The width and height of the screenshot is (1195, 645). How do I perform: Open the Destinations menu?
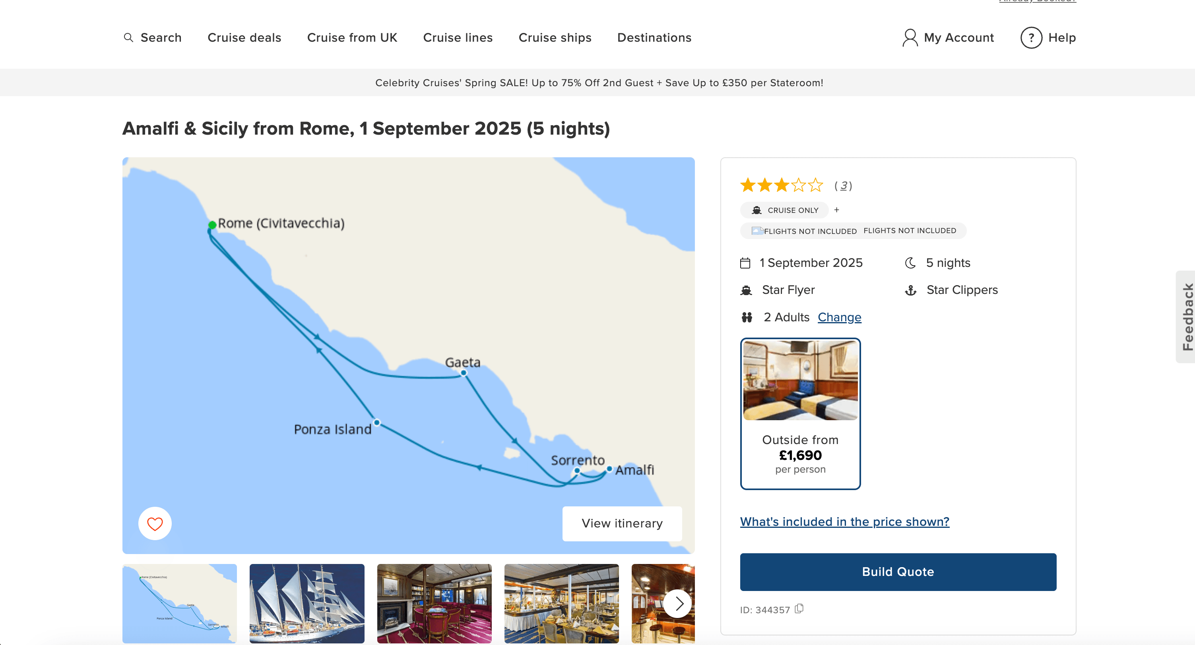click(x=654, y=37)
